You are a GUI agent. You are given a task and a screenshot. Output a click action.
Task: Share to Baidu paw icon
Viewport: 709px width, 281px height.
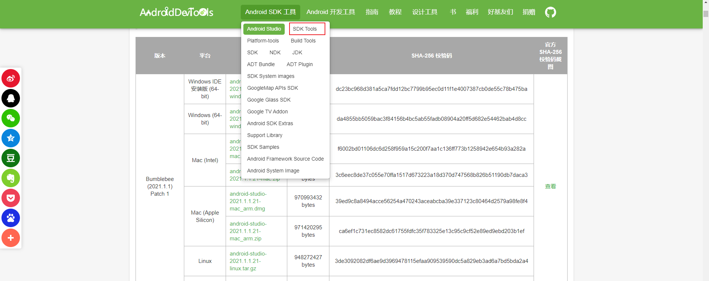coord(11,218)
